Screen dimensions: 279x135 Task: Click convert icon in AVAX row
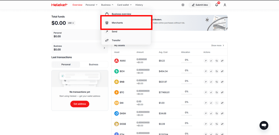pyautogui.click(x=216, y=61)
